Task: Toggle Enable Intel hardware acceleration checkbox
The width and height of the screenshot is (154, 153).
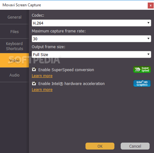Action: (x=34, y=83)
